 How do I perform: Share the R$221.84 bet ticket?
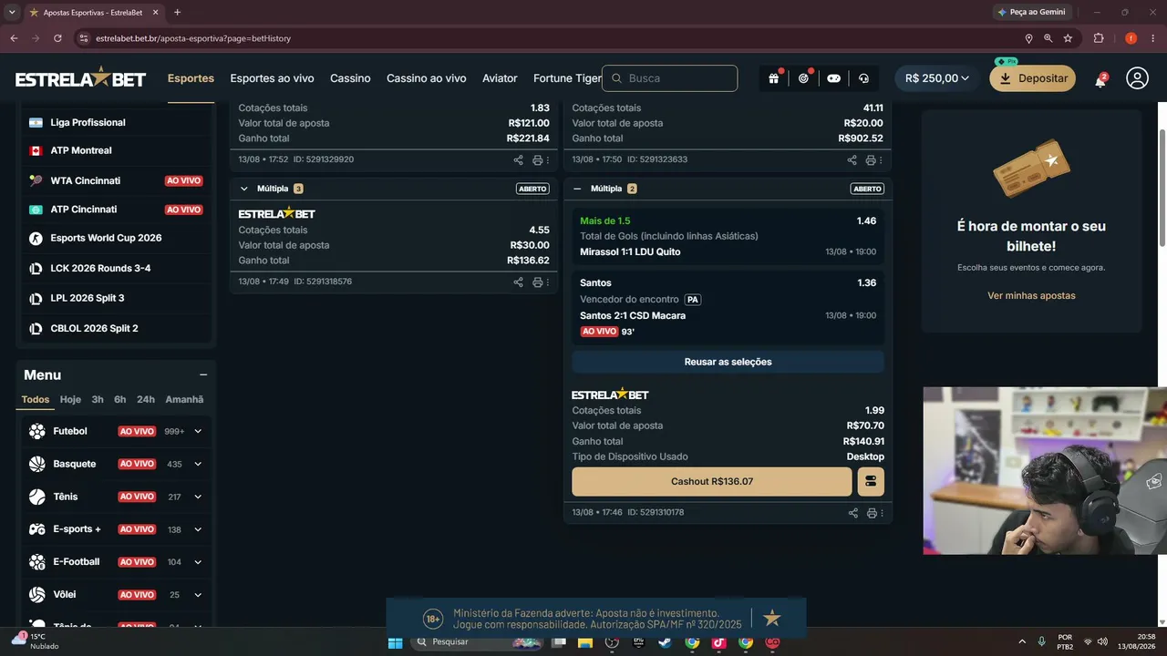click(x=518, y=159)
